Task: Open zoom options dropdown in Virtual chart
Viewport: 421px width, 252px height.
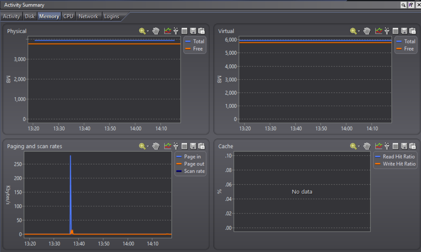Action: click(x=359, y=31)
